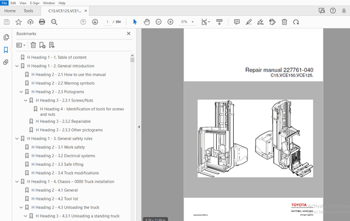Open notifications bell
Image resolution: width=350 pixels, height=221 pixels.
pos(344,11)
